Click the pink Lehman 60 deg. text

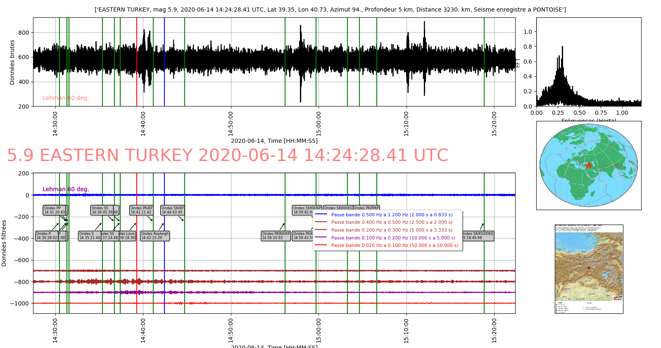[66, 98]
